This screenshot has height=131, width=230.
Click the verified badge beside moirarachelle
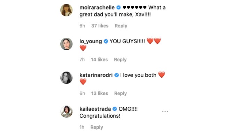coord(118,7)
